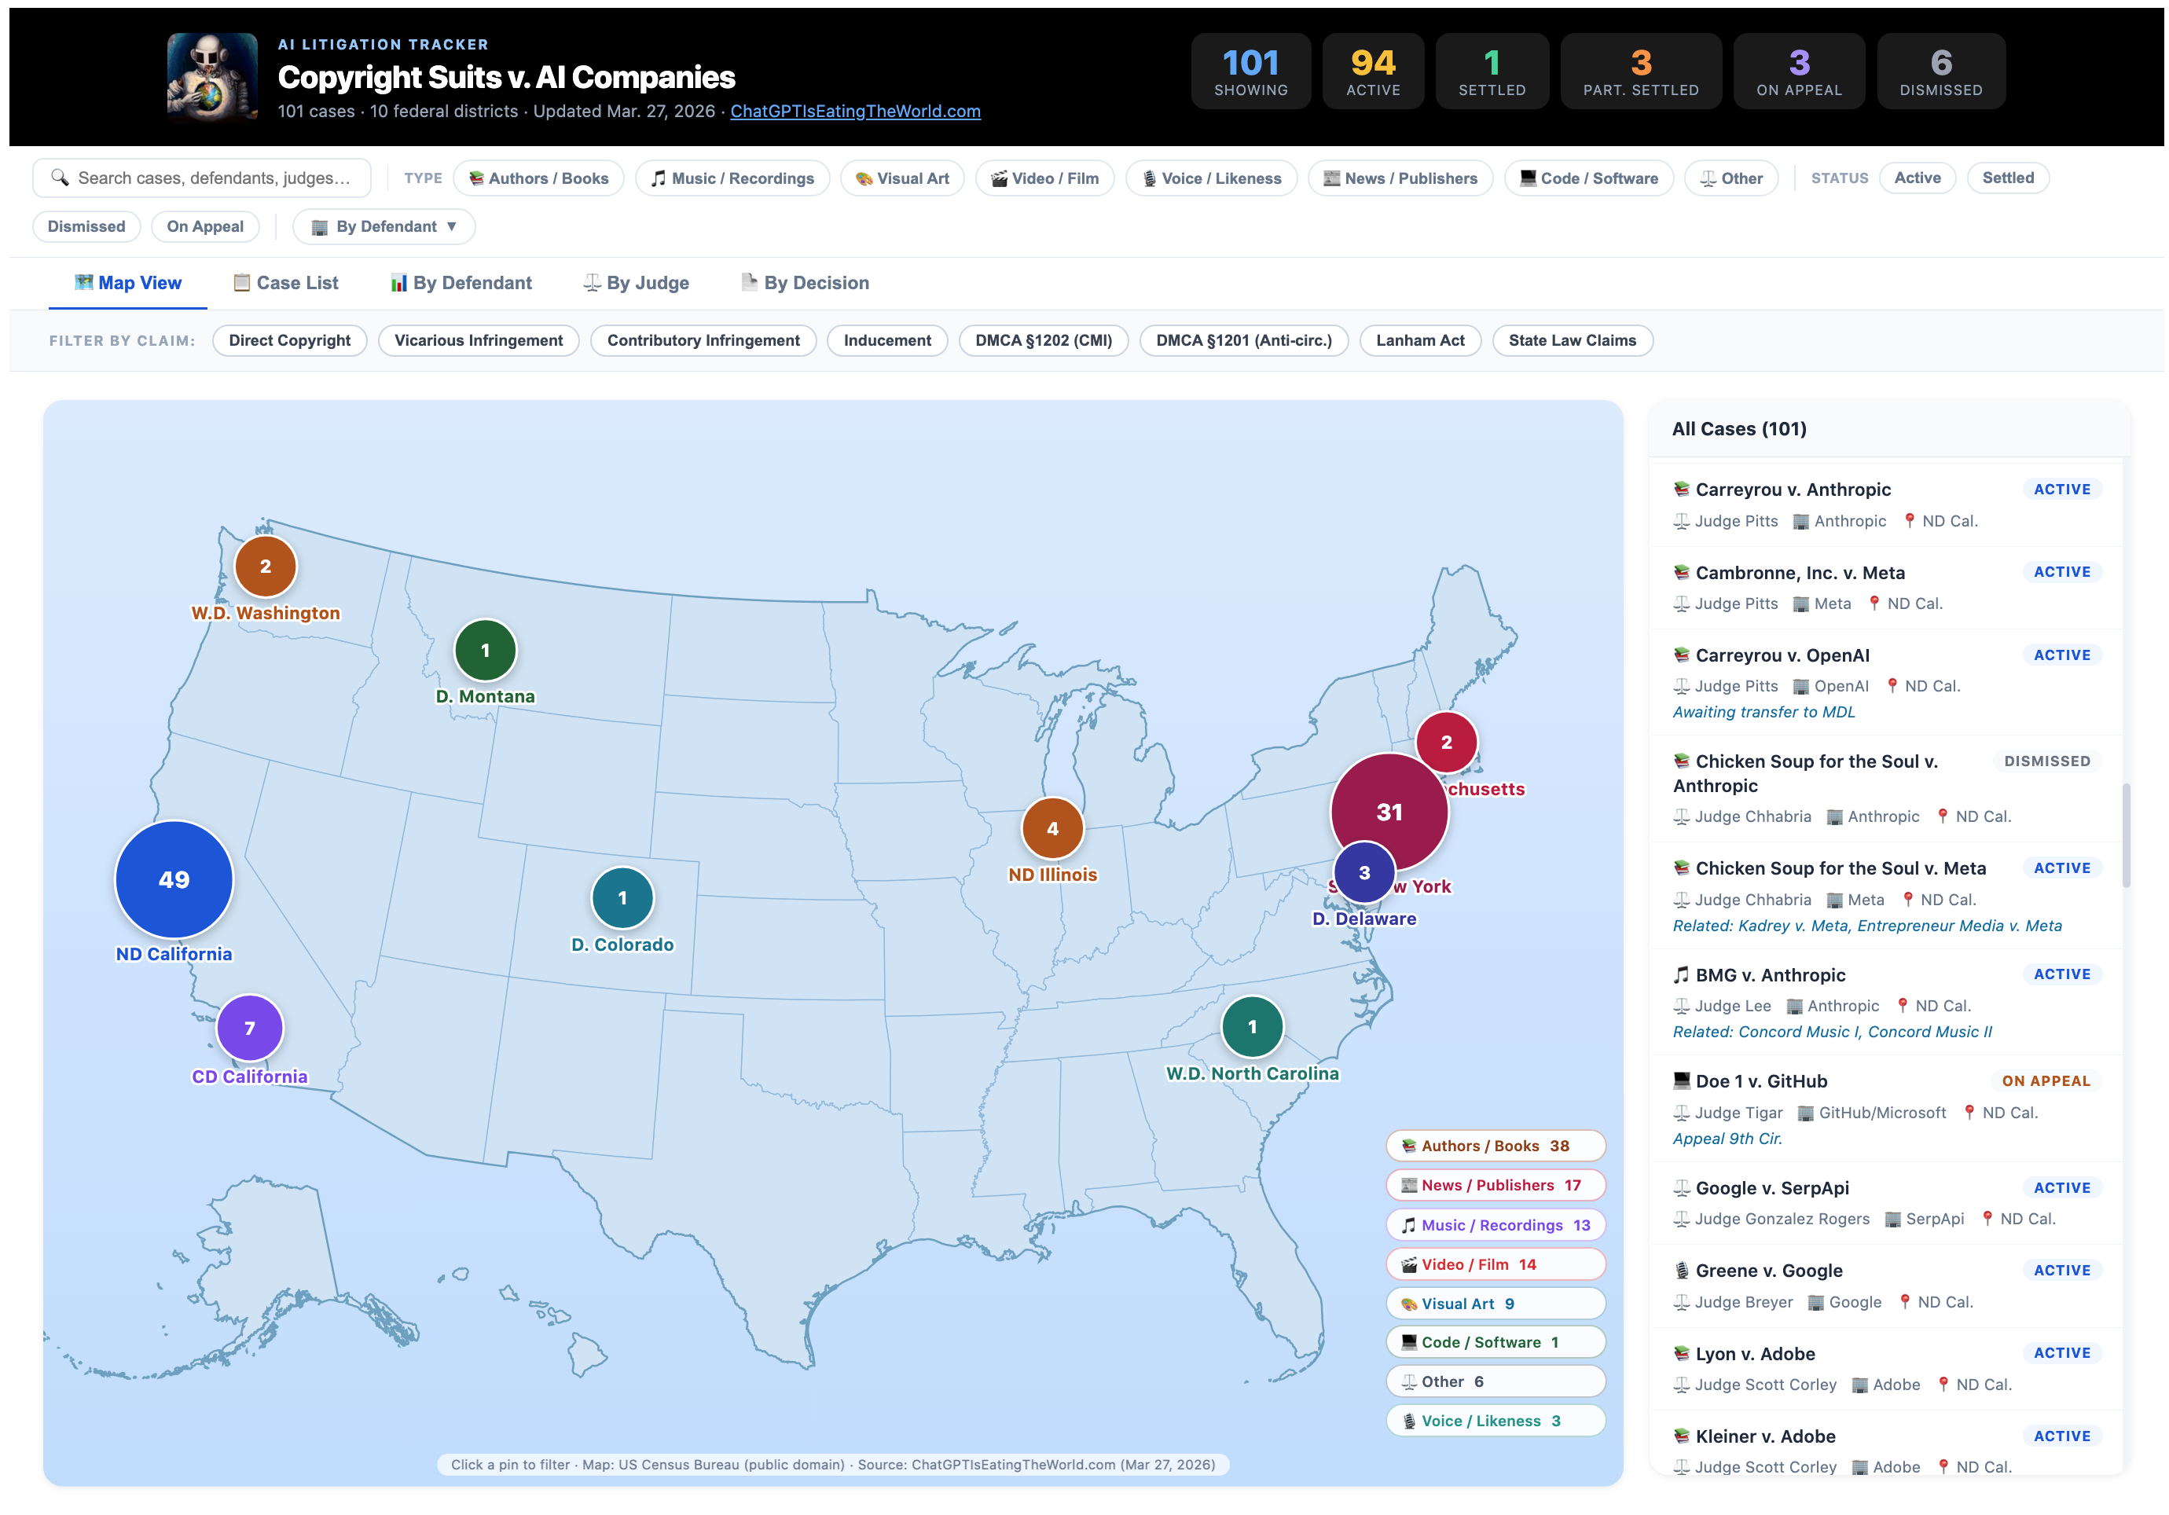This screenshot has height=1515, width=2169.
Task: Click the magnifier icon in the search box
Action: click(60, 178)
